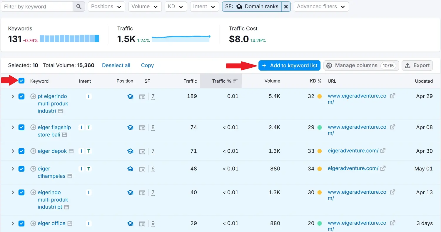Sort table by Position column
441x232 pixels.
(x=125, y=81)
